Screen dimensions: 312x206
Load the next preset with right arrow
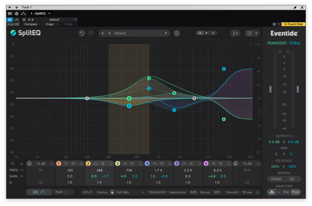(x=109, y=33)
